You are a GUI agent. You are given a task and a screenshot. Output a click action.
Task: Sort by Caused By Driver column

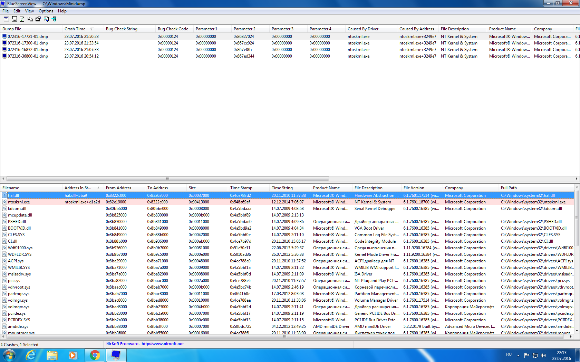[x=371, y=29]
